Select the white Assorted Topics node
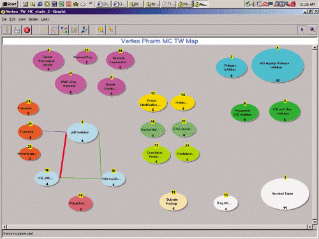The height and width of the screenshot is (239, 319). coord(285,194)
